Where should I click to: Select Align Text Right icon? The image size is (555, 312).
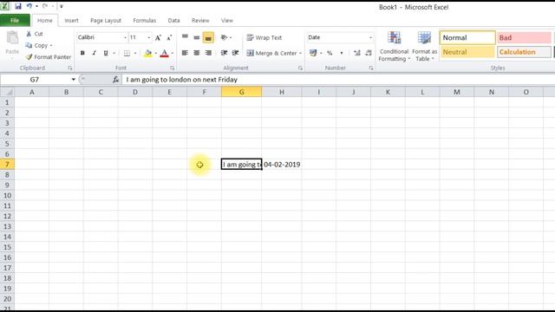tap(208, 53)
